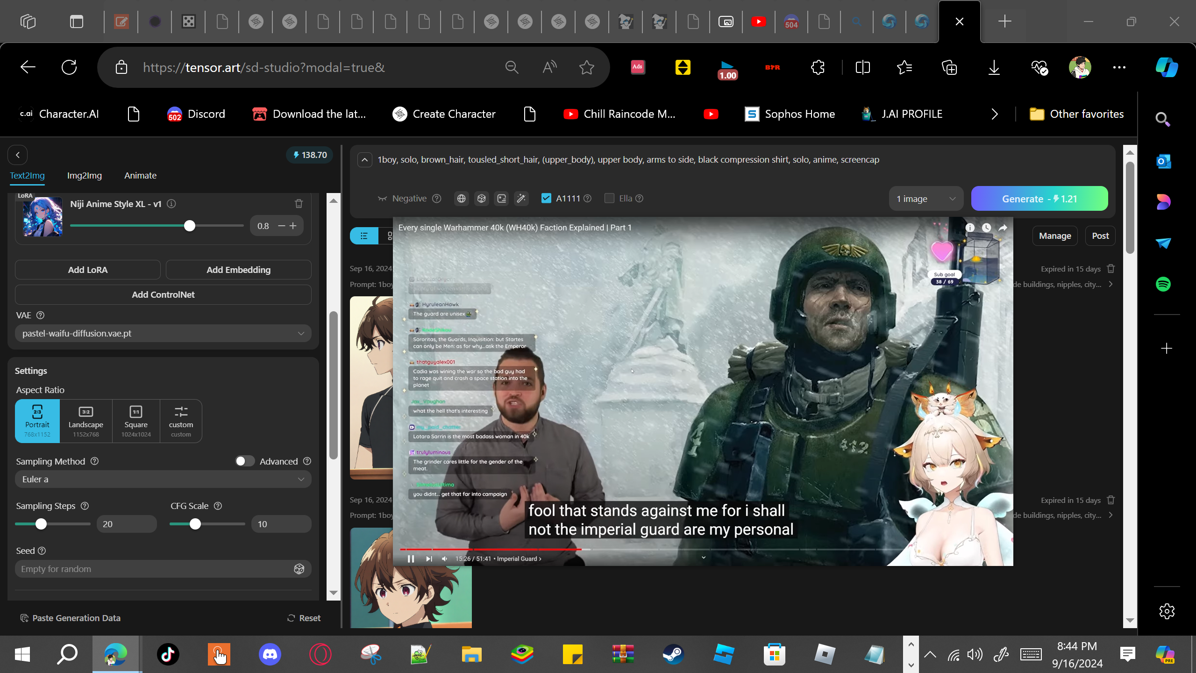
Task: Click the Watch Later clock icon
Action: point(986,228)
